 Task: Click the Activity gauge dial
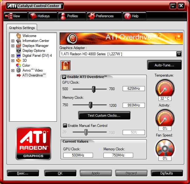click(x=165, y=119)
